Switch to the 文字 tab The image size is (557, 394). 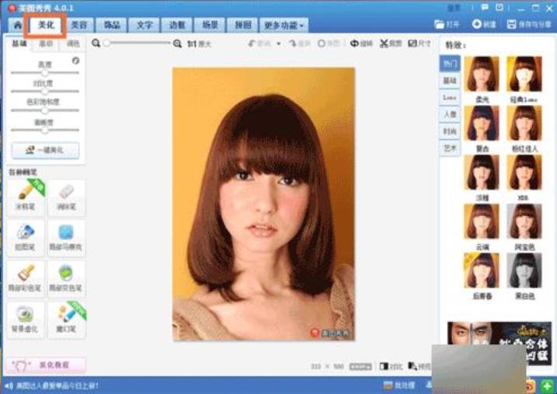click(144, 25)
